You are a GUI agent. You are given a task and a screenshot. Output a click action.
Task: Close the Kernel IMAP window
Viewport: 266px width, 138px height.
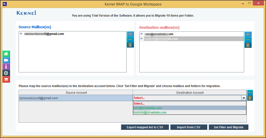tap(258, 3)
